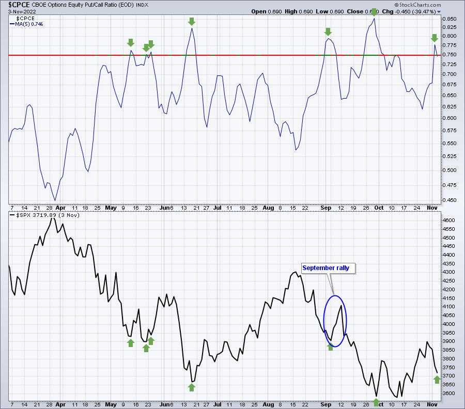Viewport: 465px width, 409px height.
Task: Click the 0.550 axis value
Action: (x=450, y=143)
